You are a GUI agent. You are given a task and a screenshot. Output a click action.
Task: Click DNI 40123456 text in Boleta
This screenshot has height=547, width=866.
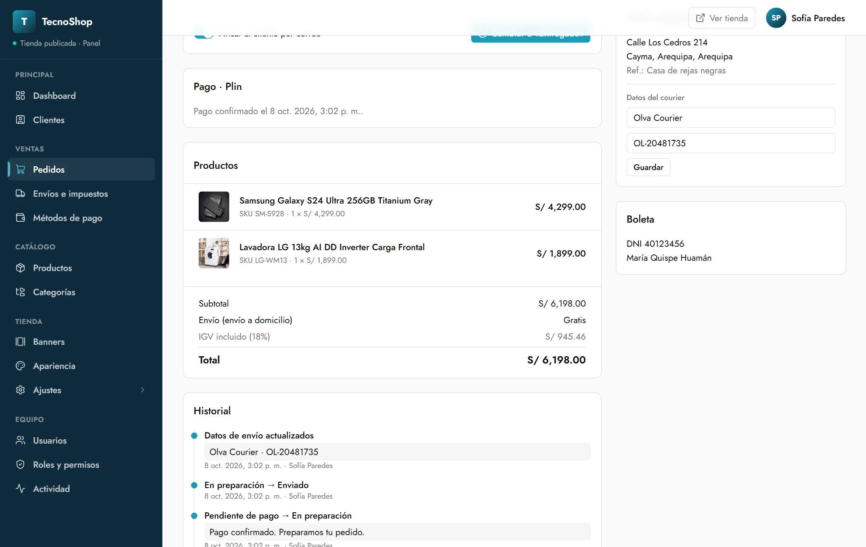pyautogui.click(x=655, y=243)
